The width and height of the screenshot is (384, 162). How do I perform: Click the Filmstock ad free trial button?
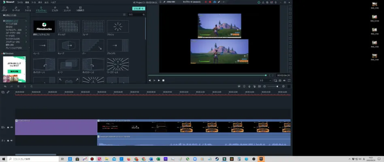tap(14, 71)
